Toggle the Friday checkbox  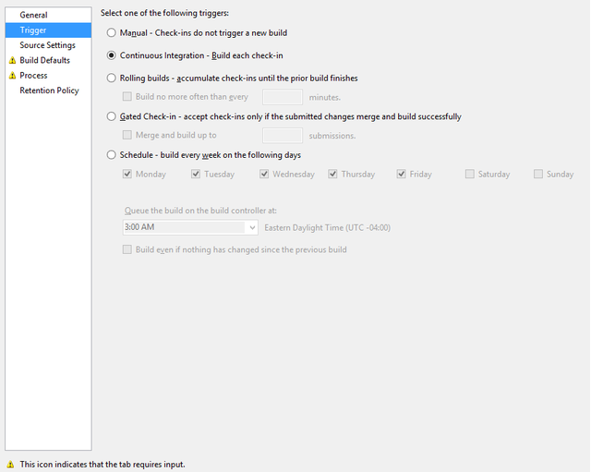tap(402, 174)
